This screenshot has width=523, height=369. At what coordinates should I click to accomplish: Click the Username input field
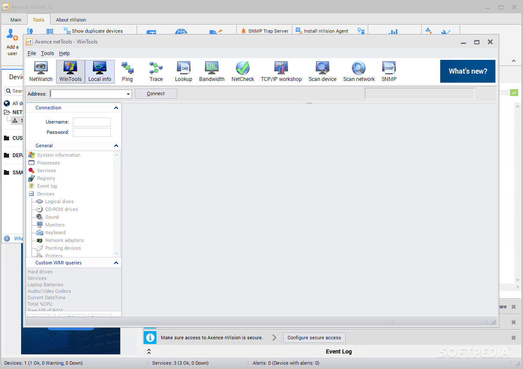92,122
